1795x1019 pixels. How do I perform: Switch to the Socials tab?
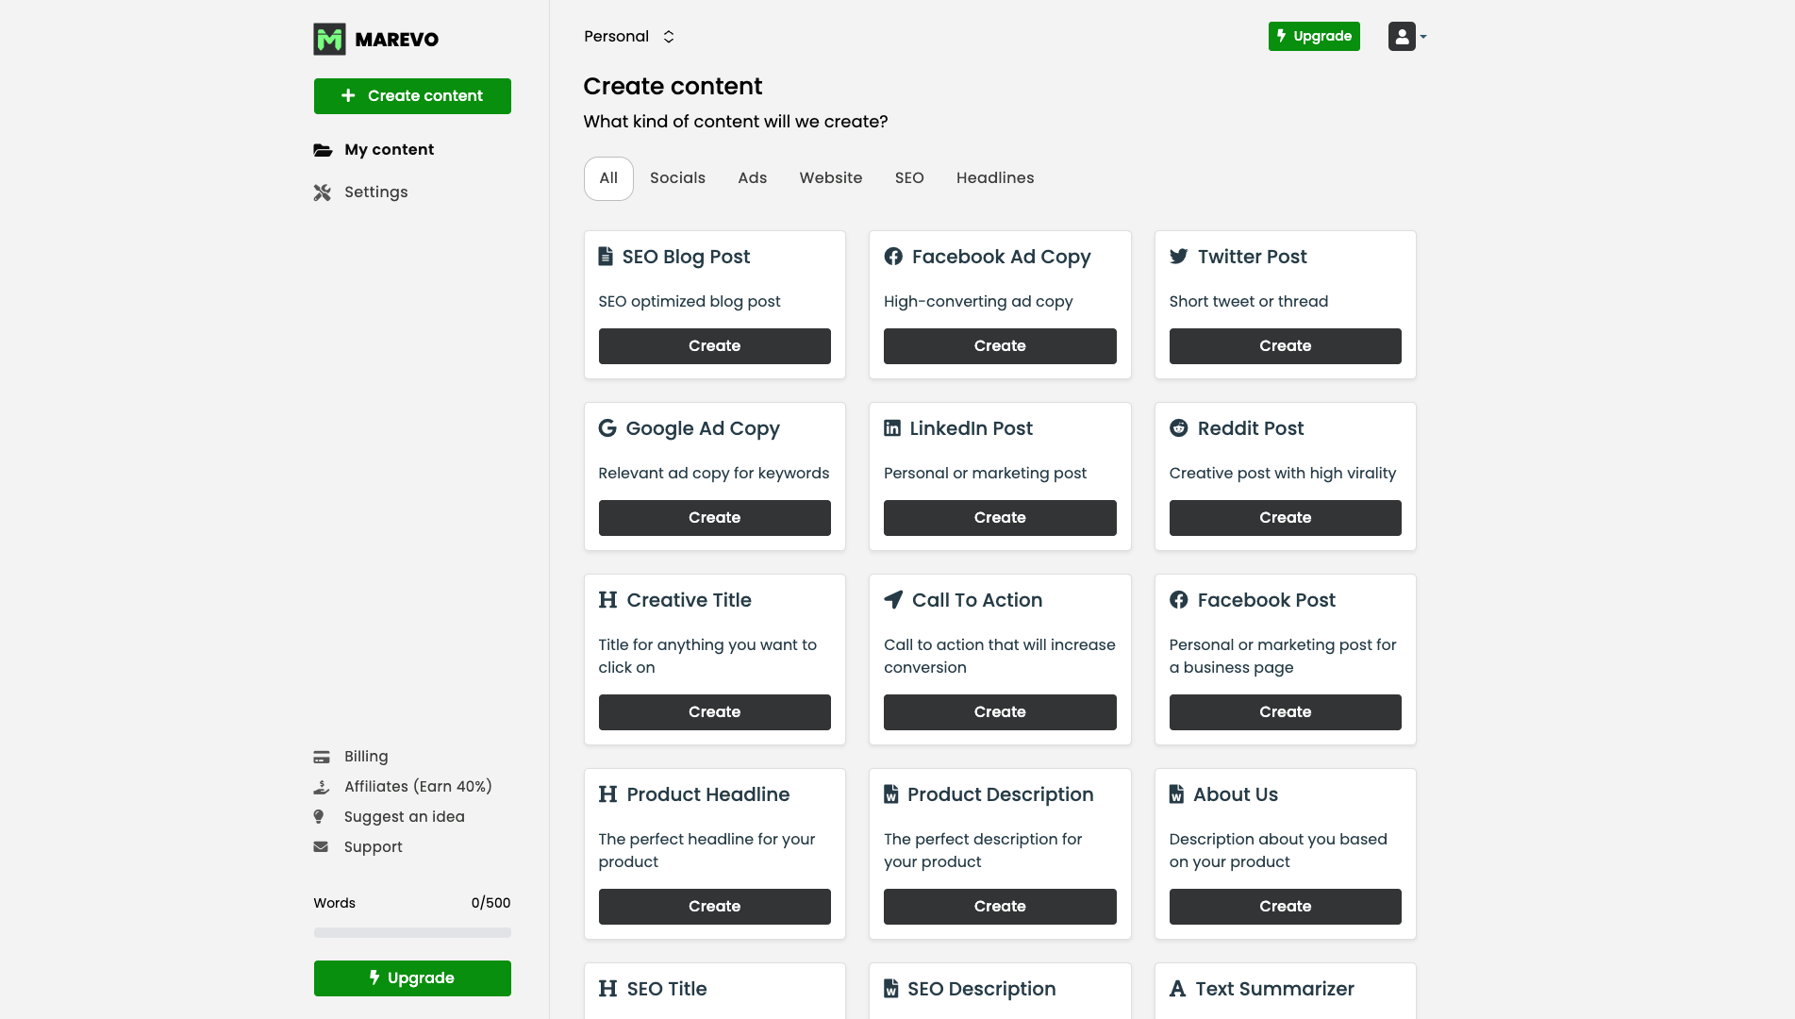677,178
